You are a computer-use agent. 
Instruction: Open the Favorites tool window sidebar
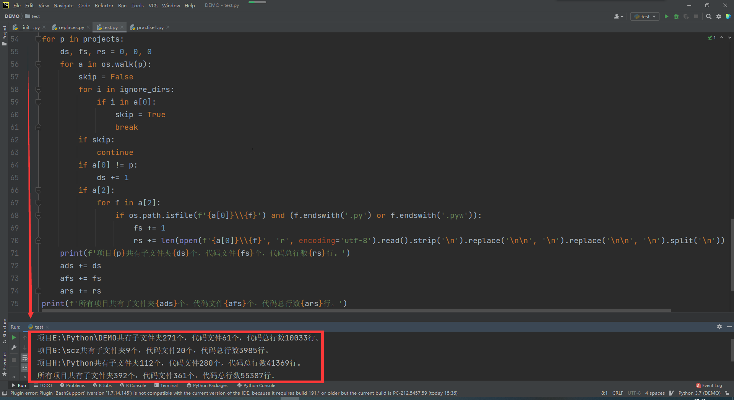[x=4, y=363]
